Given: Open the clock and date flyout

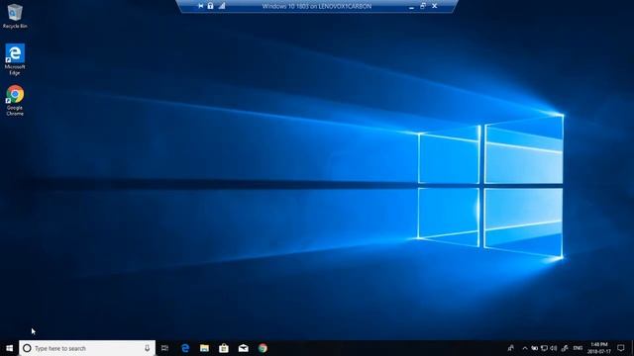Looking at the screenshot, I should click(599, 348).
